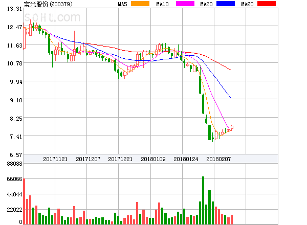Viewport: 307px width, 225px height.
Task: Select the MA20 legend label
Action: tap(206, 4)
